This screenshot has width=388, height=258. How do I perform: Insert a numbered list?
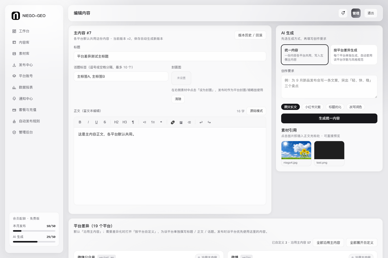point(153,122)
